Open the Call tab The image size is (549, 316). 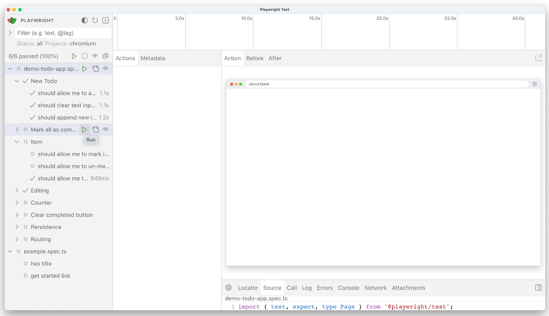292,288
